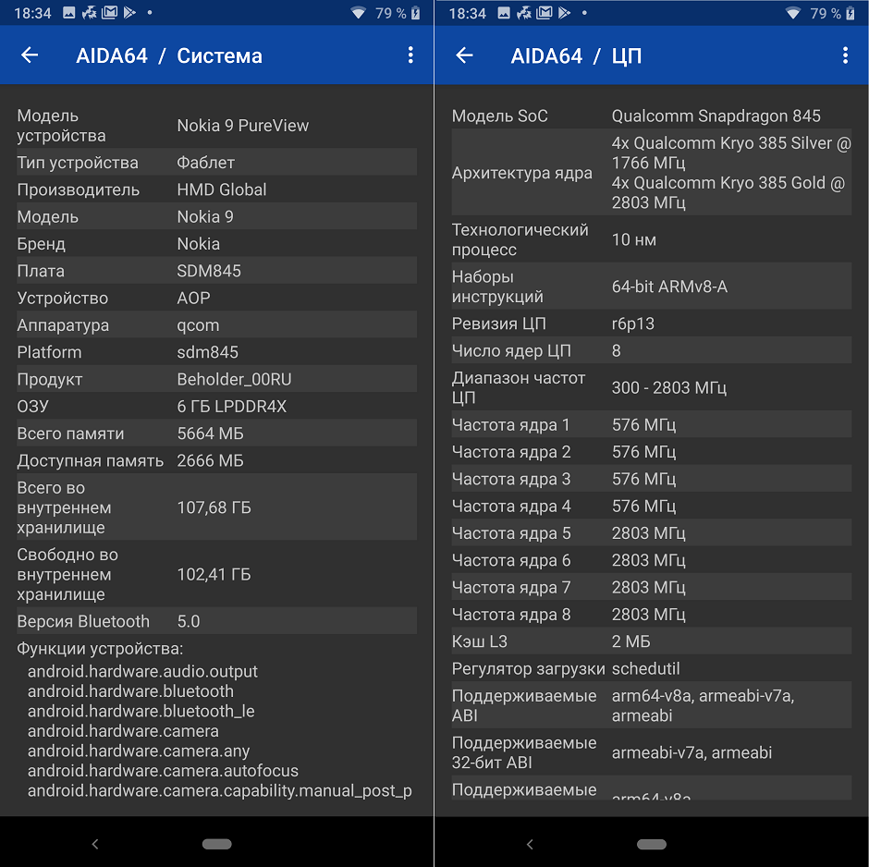Select the 'android.hardware.bluetooth_le' feature line

[x=141, y=712]
